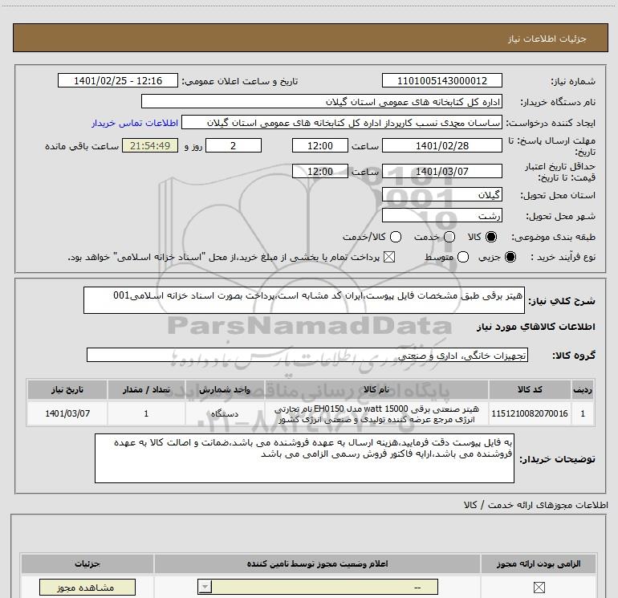Click buyer organization name field

[322, 101]
